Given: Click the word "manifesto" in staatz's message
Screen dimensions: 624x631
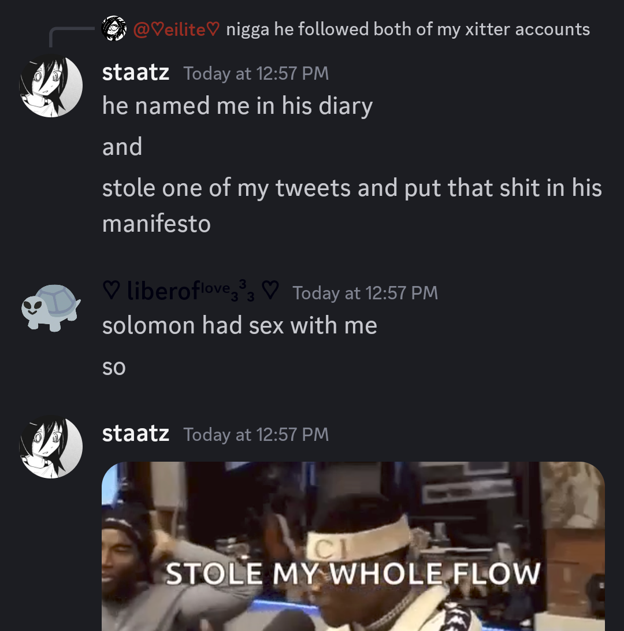Looking at the screenshot, I should (156, 224).
